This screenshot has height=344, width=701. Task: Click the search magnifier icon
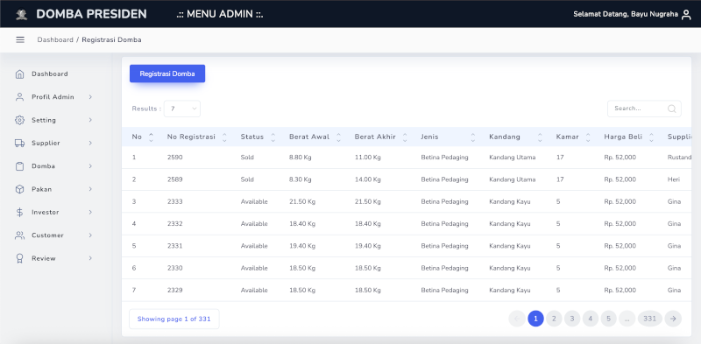tap(671, 109)
